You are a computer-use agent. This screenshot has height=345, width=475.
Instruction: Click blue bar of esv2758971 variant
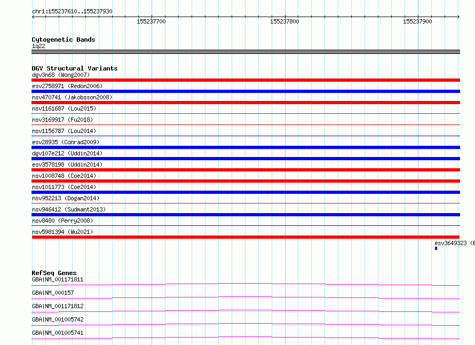tap(246, 91)
